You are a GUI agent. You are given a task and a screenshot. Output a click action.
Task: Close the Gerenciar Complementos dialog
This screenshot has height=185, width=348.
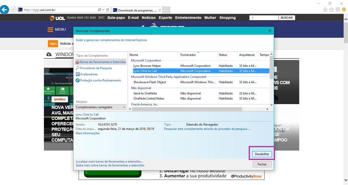[x=270, y=31]
